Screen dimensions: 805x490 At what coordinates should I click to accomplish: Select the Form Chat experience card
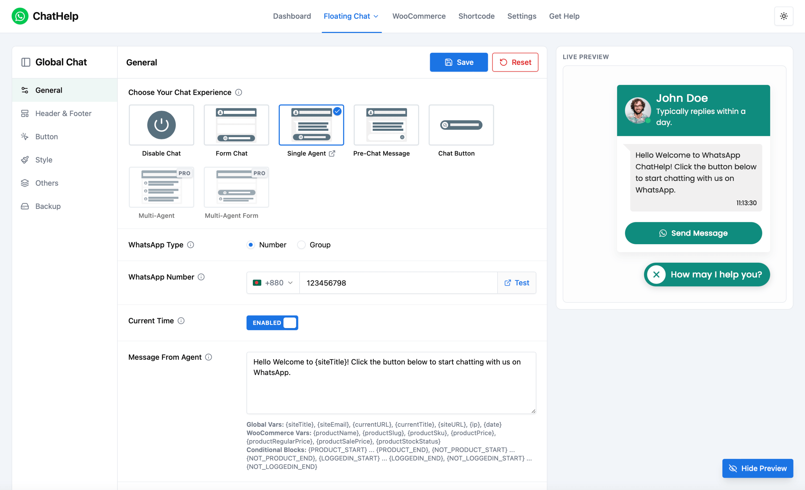236,125
